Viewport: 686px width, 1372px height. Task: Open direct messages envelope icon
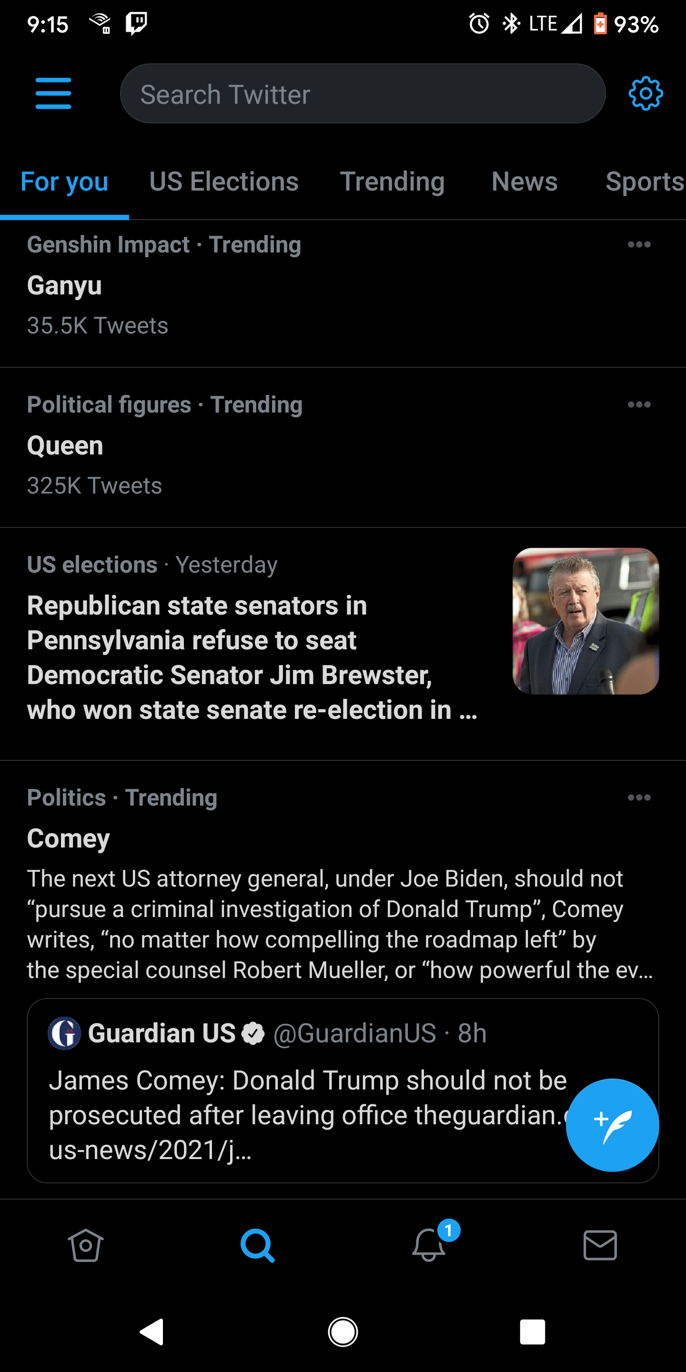point(600,1245)
